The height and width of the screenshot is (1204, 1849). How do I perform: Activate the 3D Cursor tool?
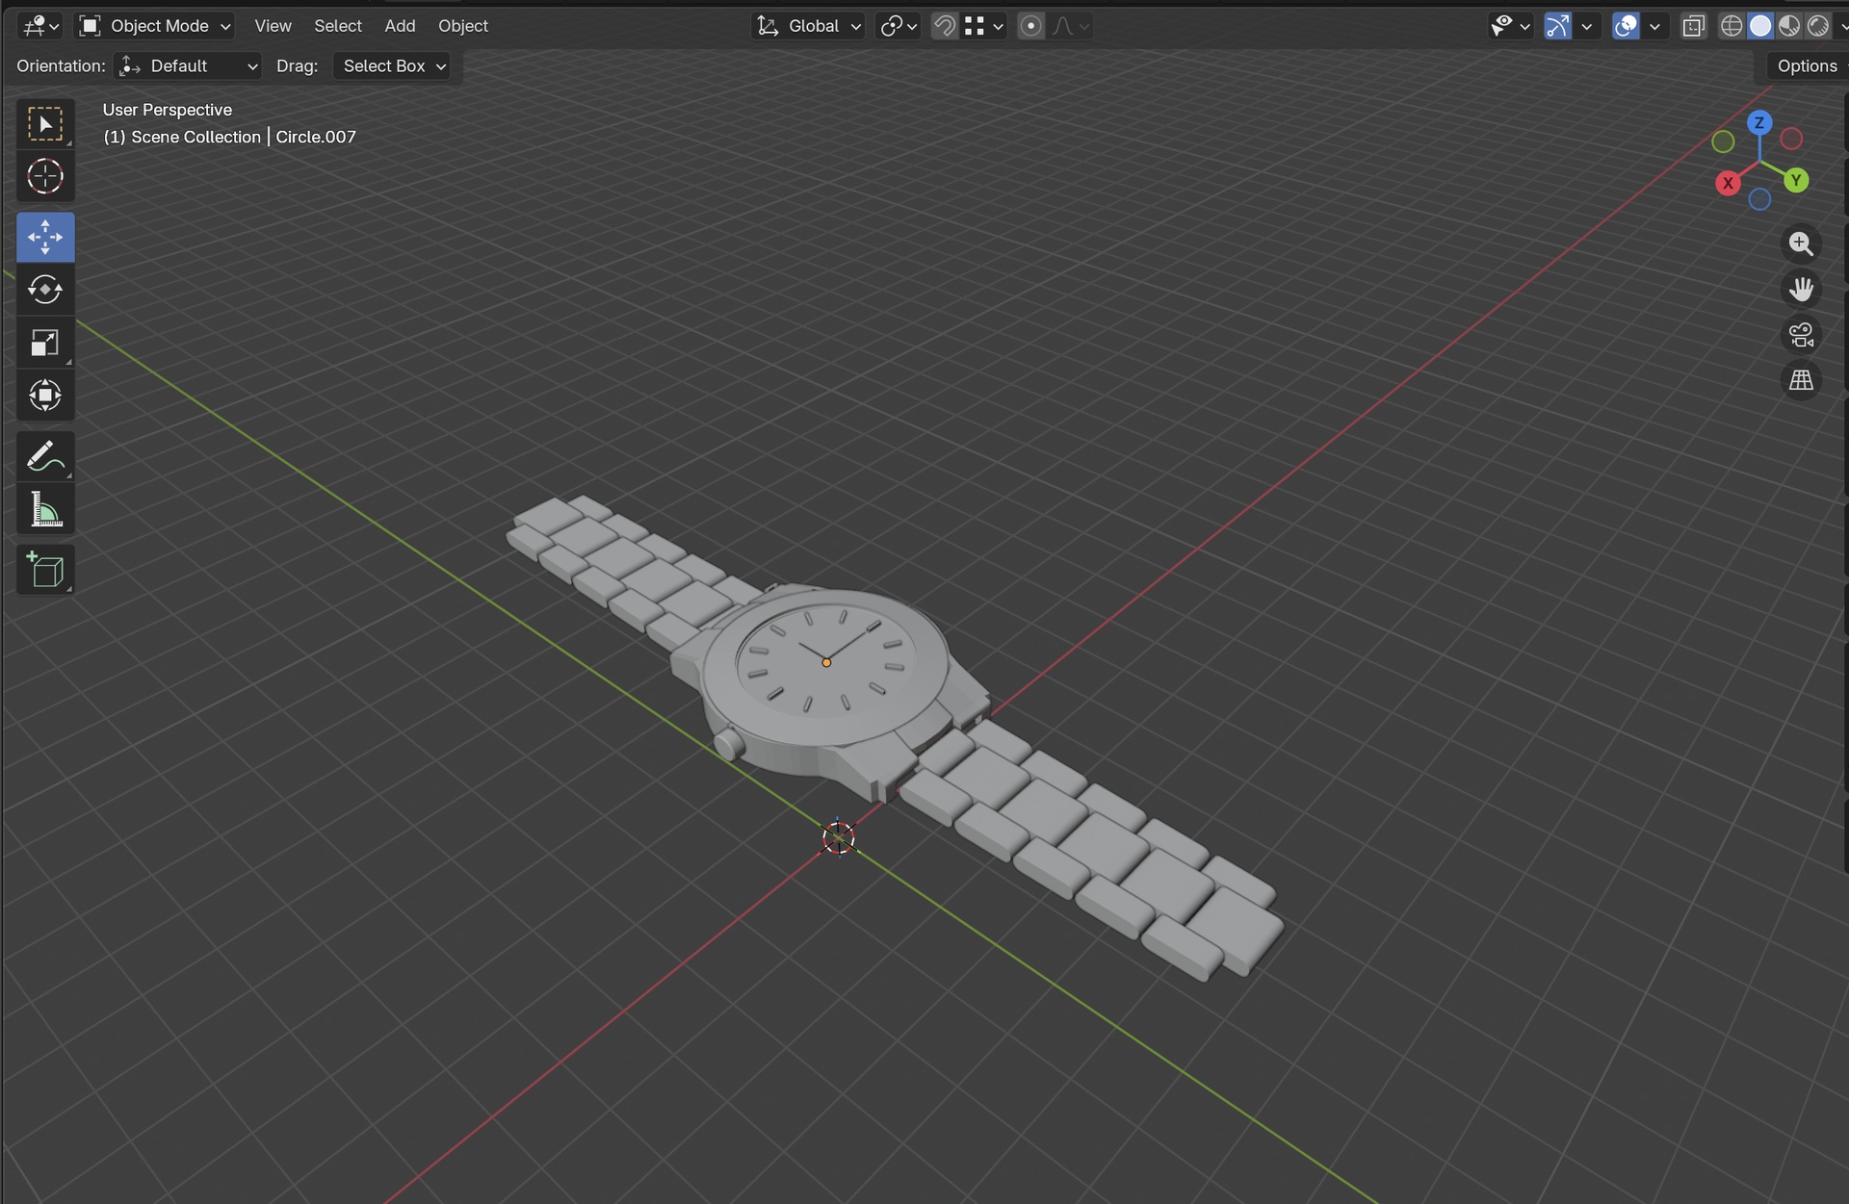coord(45,177)
